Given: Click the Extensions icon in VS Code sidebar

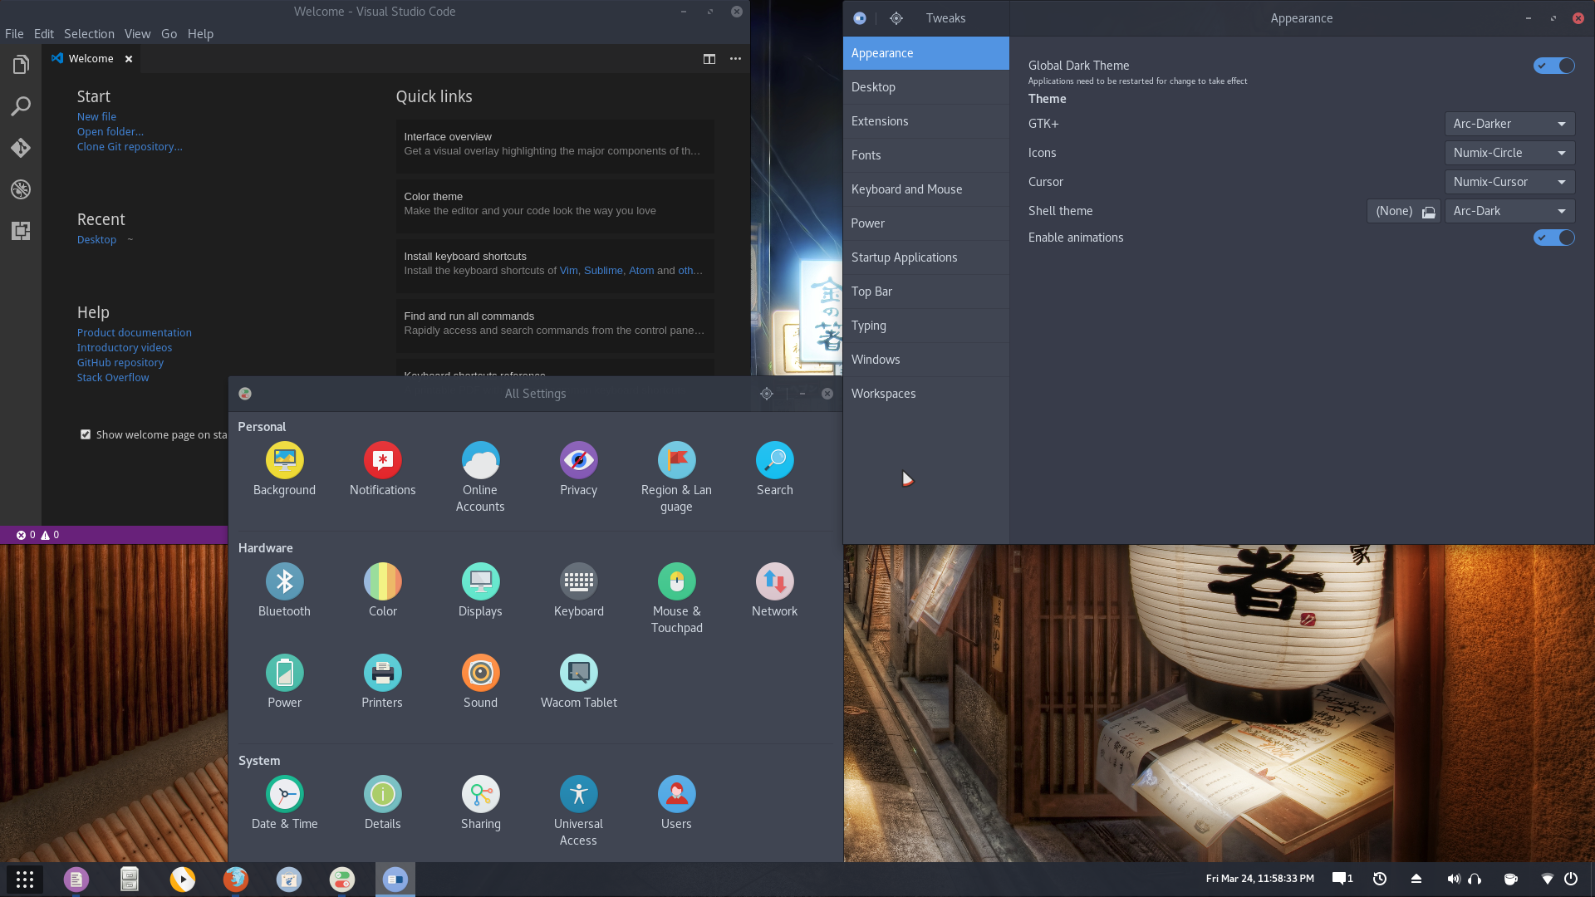Looking at the screenshot, I should click(x=20, y=231).
